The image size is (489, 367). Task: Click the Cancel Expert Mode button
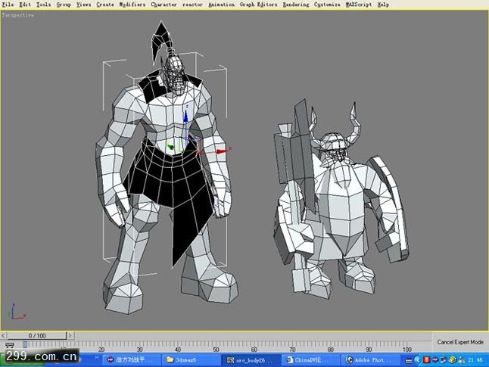(461, 342)
